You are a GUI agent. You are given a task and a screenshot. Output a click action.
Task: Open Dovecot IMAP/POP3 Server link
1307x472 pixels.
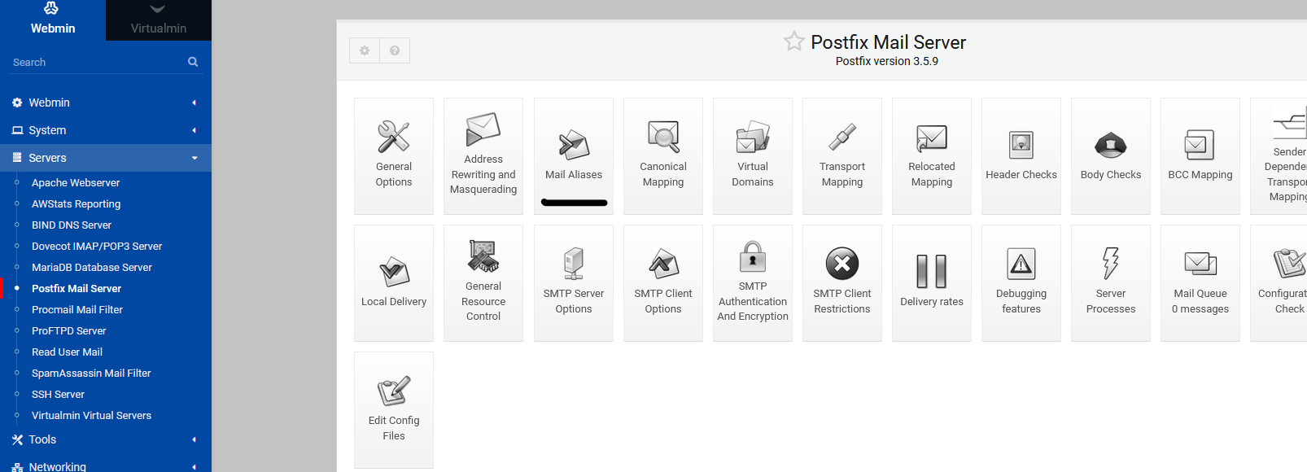[97, 247]
